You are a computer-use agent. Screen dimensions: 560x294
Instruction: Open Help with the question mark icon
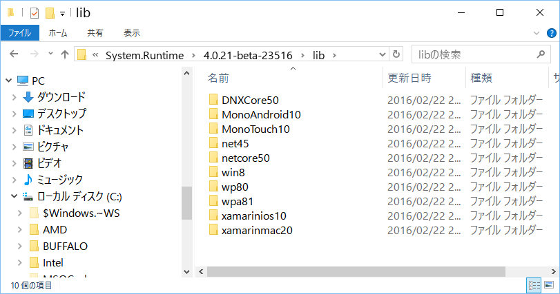[x=552, y=33]
